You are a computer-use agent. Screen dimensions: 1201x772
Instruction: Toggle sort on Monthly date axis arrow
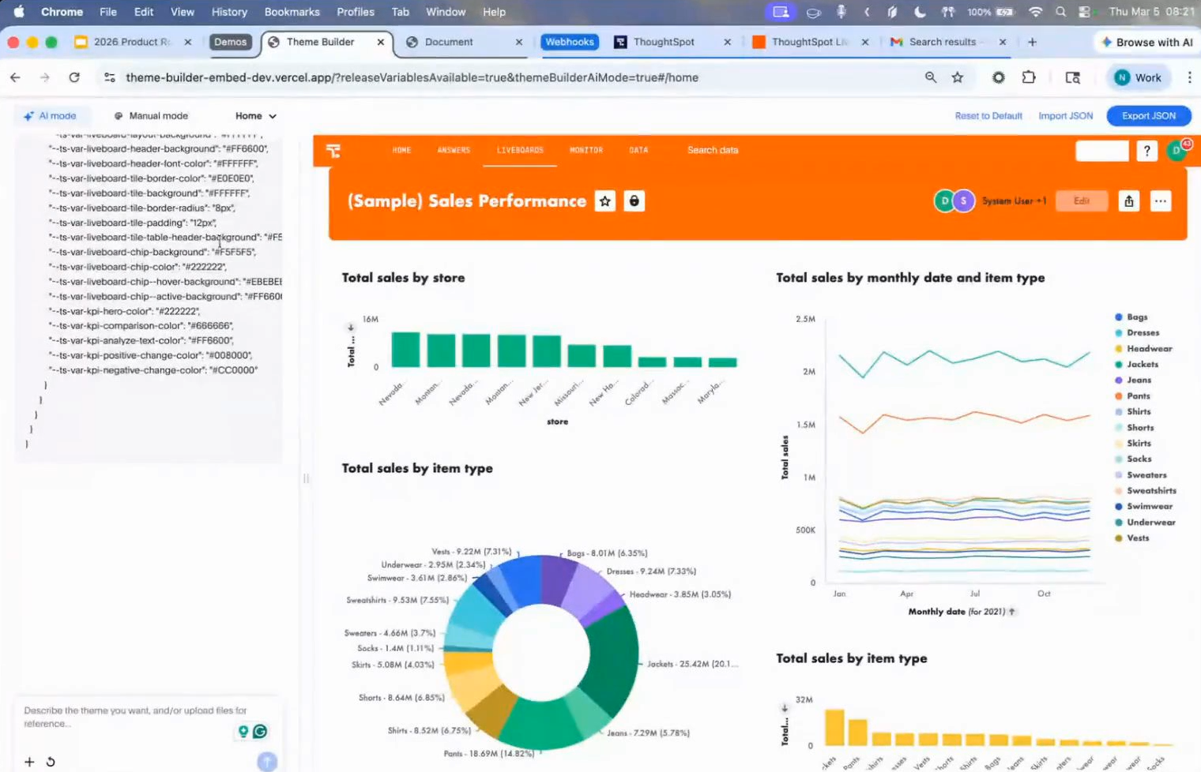pos(1012,612)
